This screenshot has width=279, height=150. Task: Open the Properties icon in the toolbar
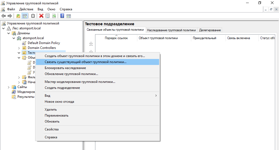[48, 16]
